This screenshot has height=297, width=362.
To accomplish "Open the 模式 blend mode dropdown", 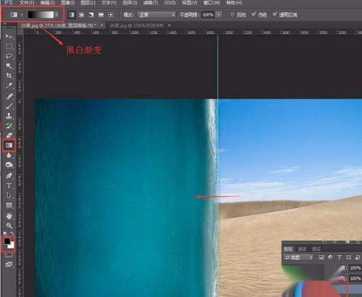I will 156,14.
